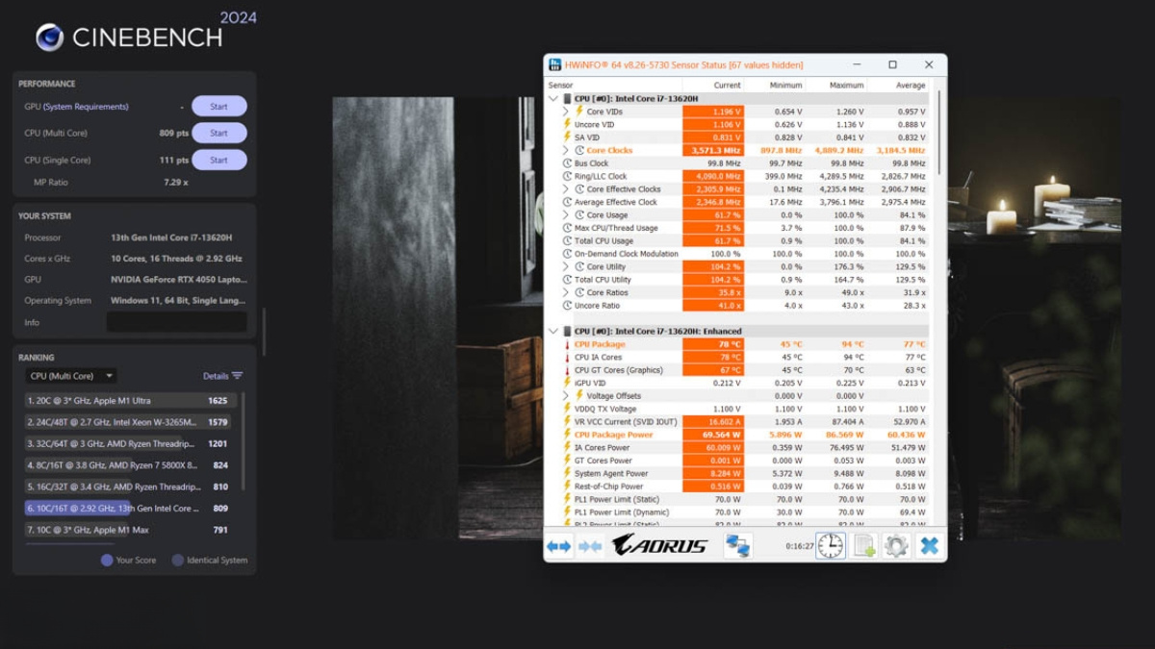Click the Average column header
Screen dimensions: 1155x649
[898, 86]
